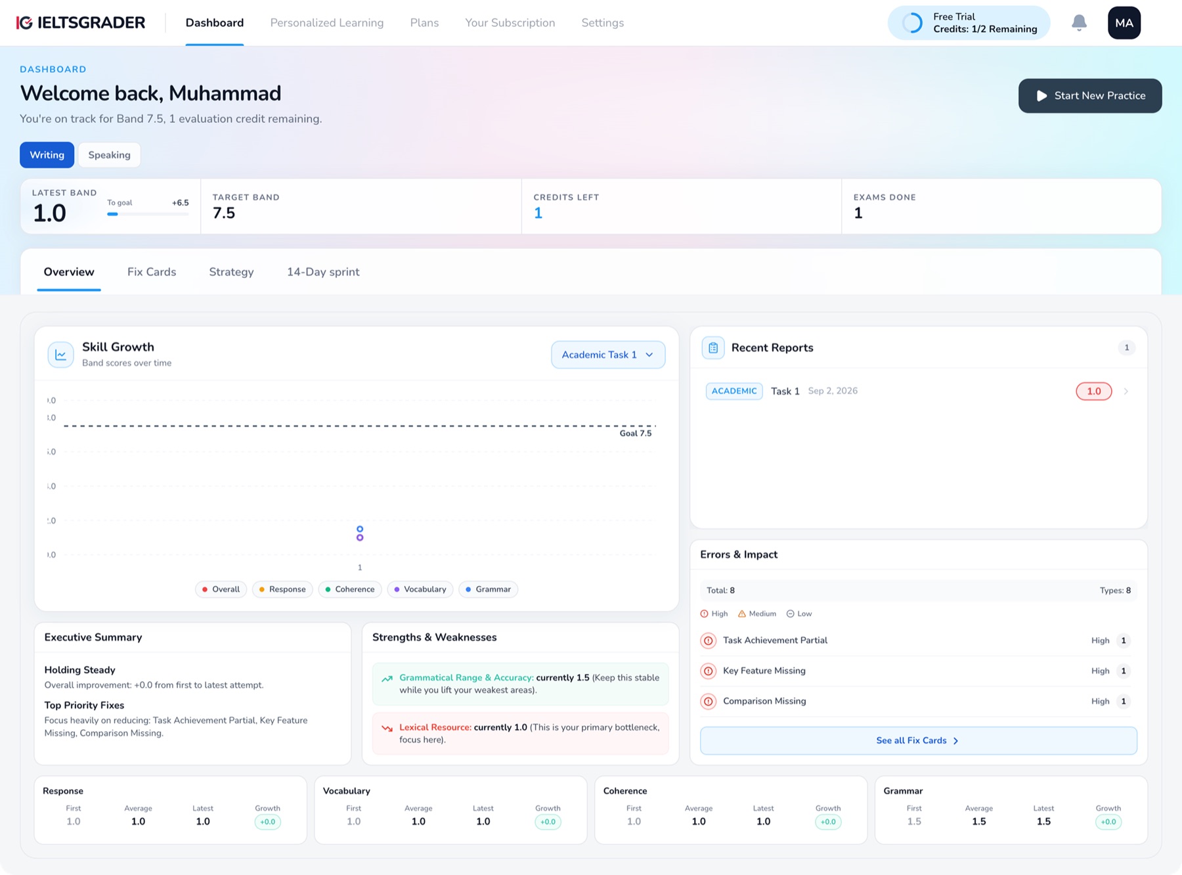
Task: Click the Skill Growth chart icon
Action: click(60, 355)
